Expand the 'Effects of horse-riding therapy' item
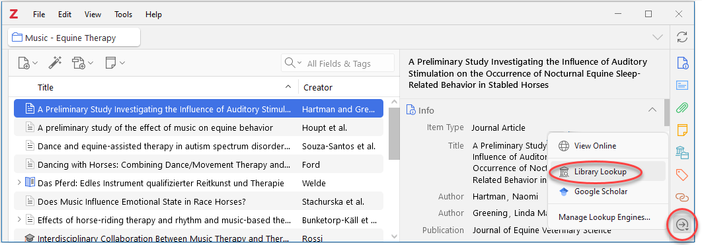The height and width of the screenshot is (245, 702). 19,219
